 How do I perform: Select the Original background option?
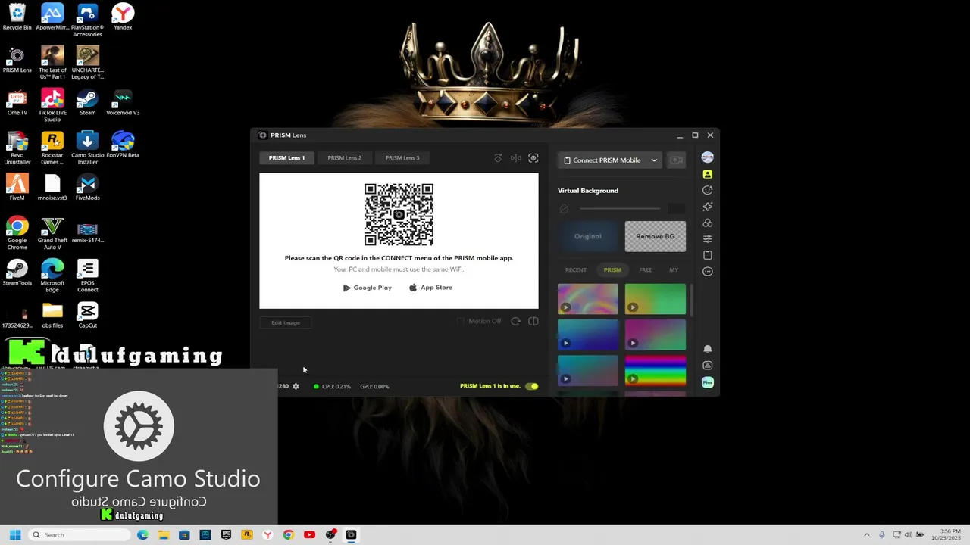point(587,236)
